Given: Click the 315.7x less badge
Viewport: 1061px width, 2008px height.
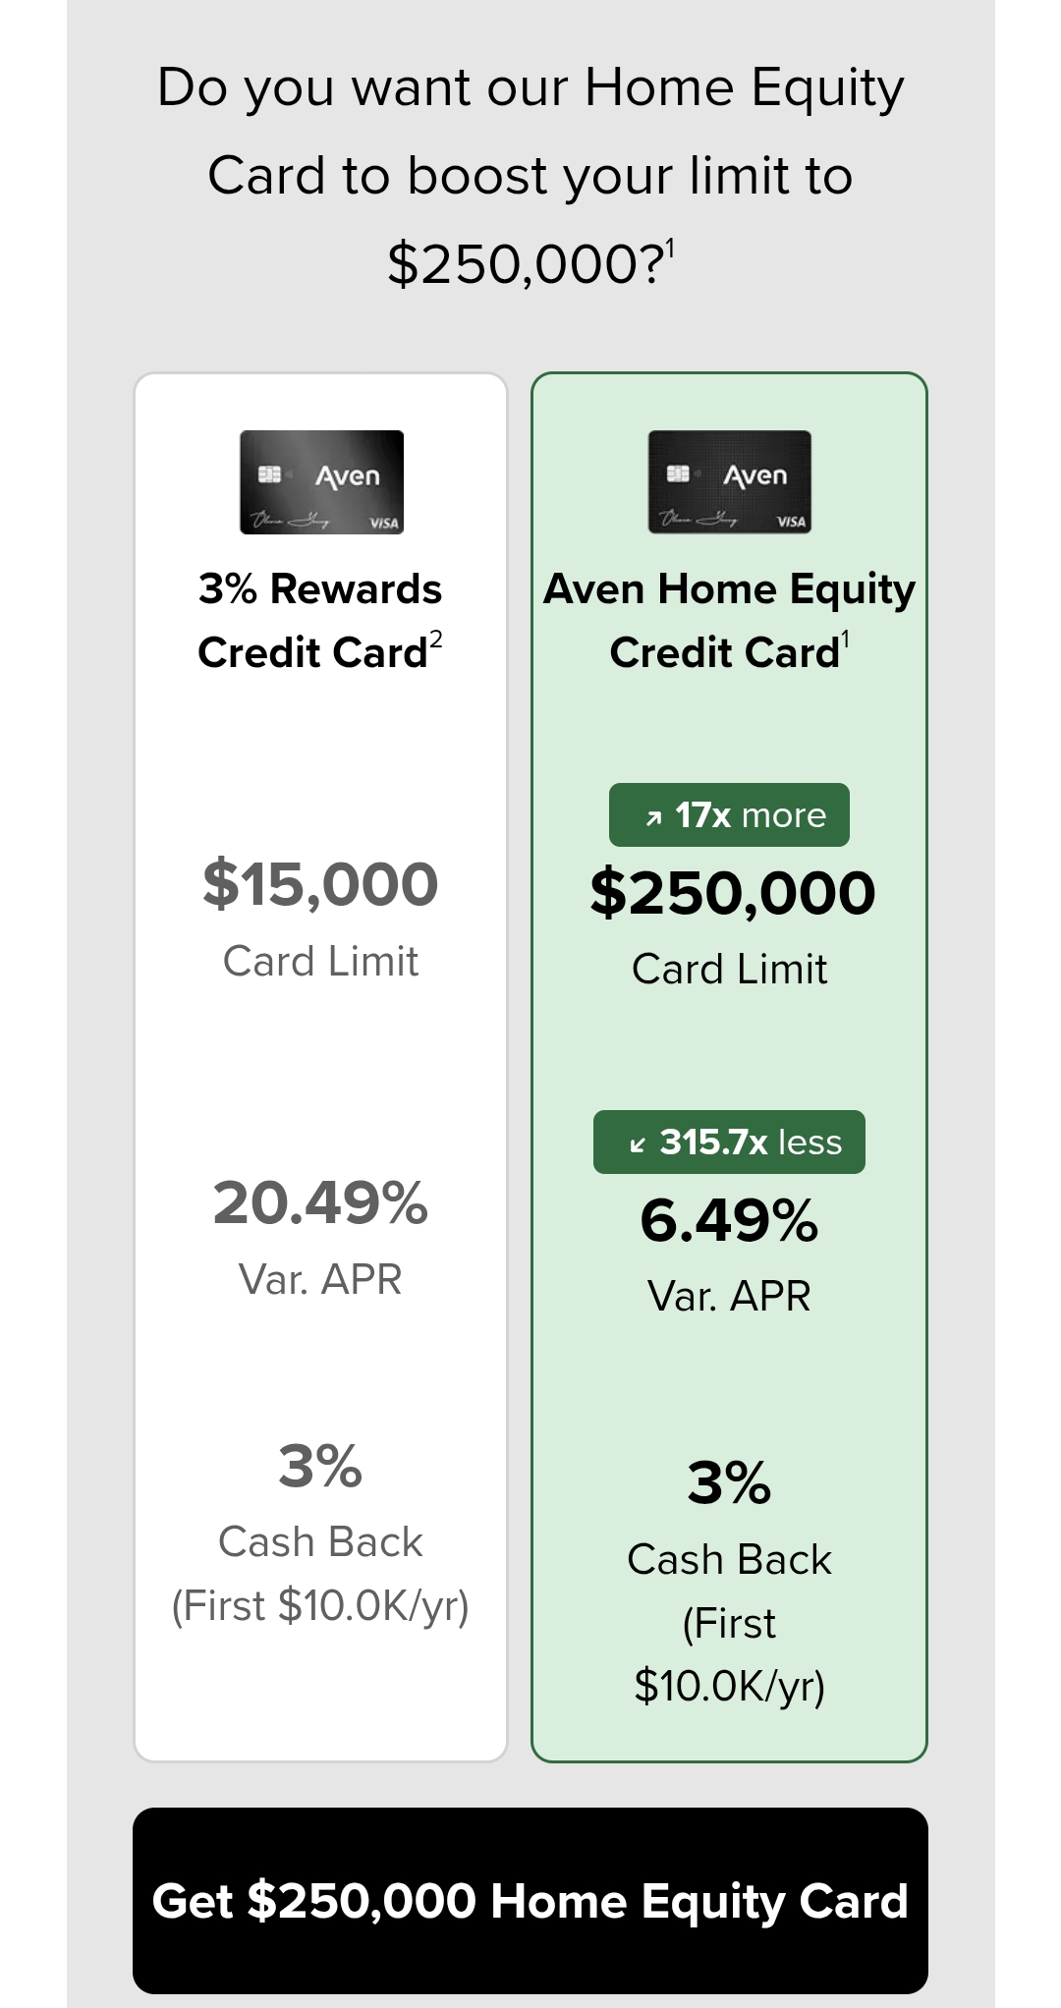Looking at the screenshot, I should tap(729, 1142).
